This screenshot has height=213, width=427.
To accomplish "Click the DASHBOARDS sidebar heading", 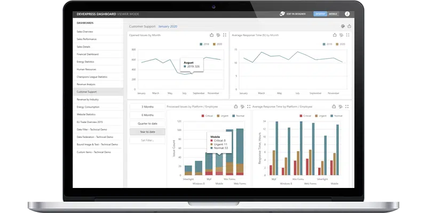I will (x=85, y=23).
